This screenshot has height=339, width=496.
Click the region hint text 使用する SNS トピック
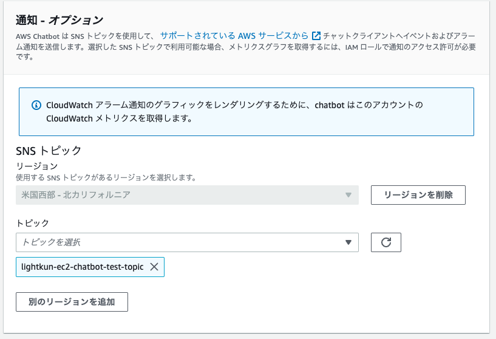click(106, 177)
